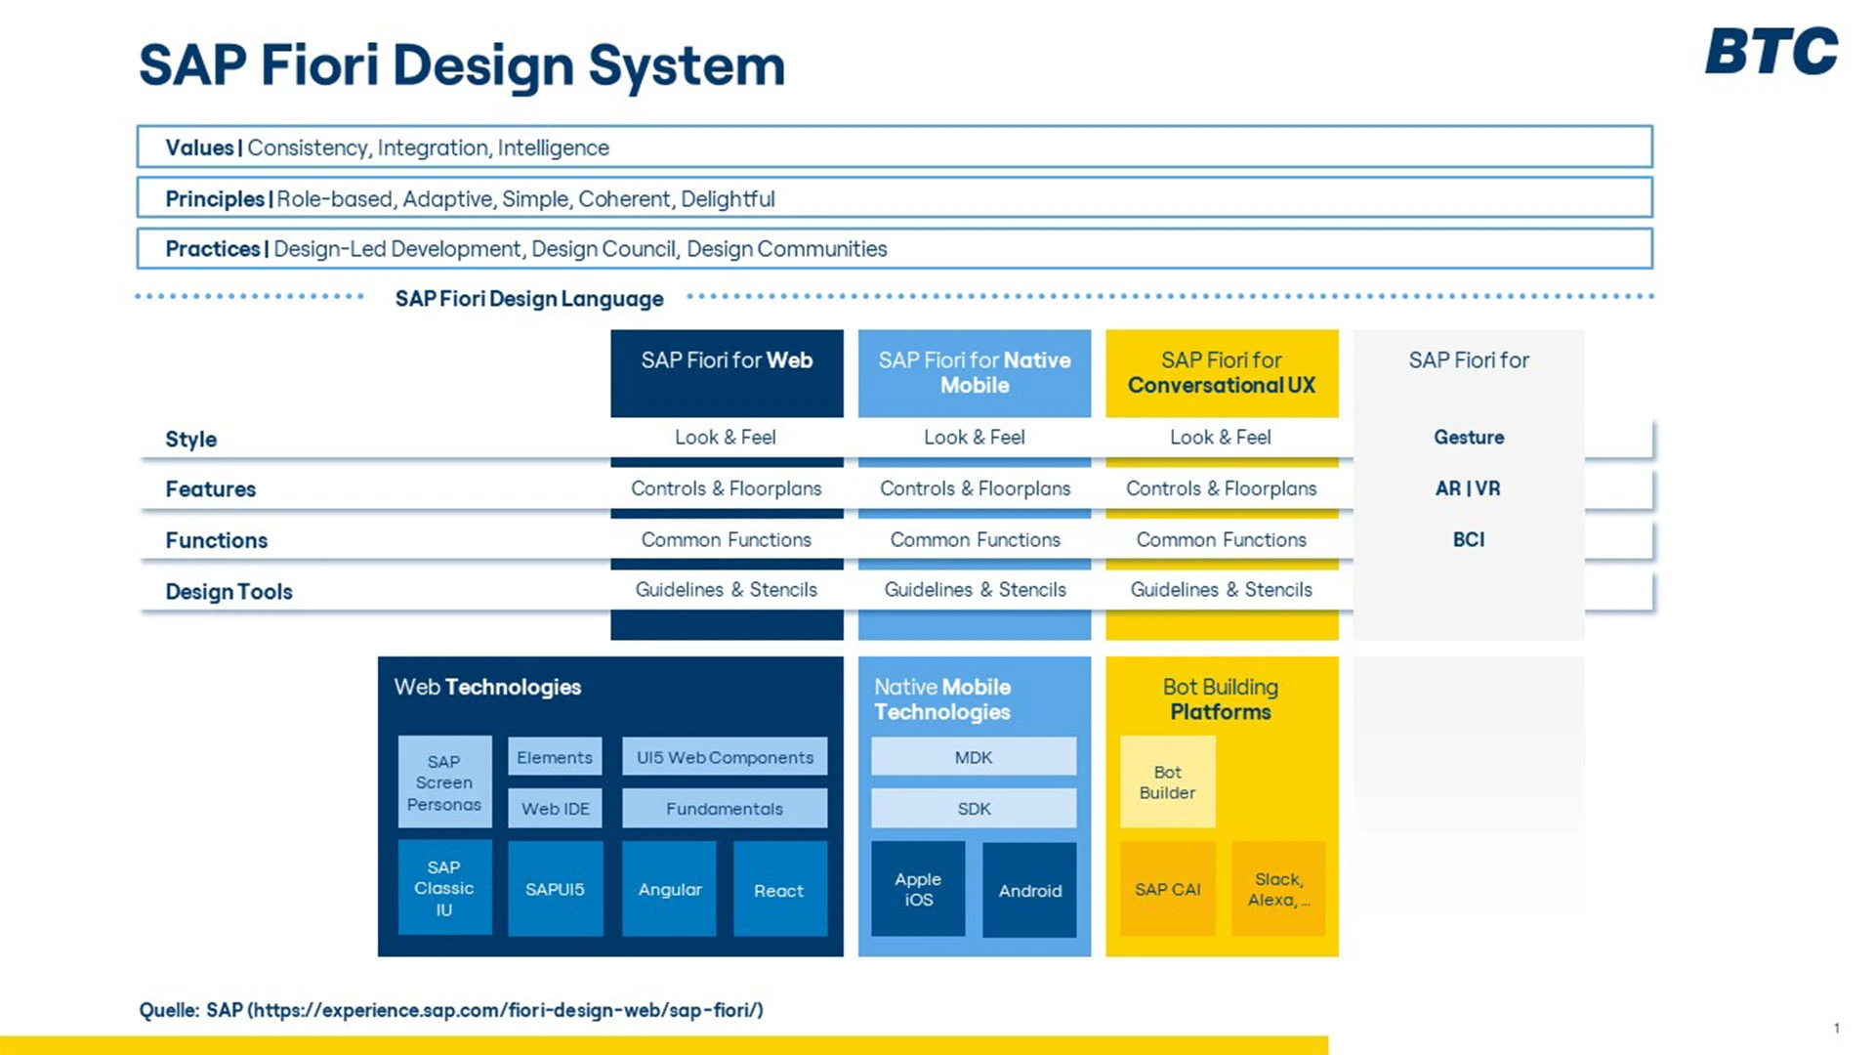Click Controls & Floorplans under Native Mobile

pyautogui.click(x=975, y=487)
